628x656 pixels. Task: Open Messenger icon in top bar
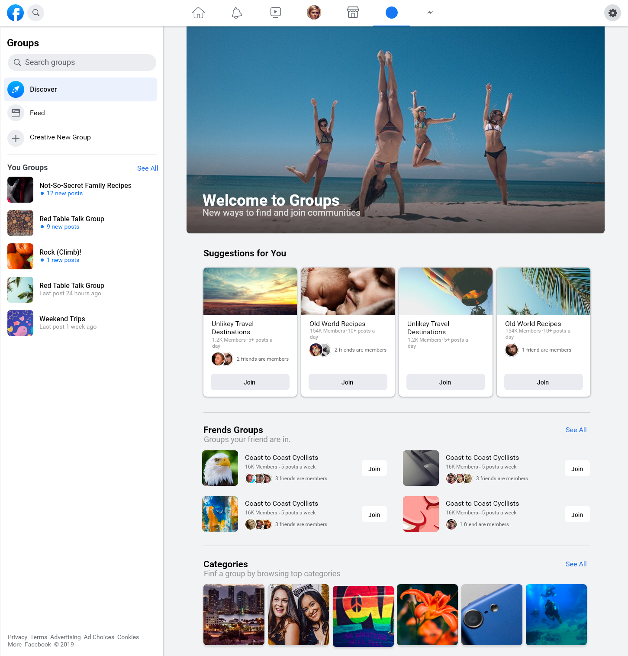point(430,13)
